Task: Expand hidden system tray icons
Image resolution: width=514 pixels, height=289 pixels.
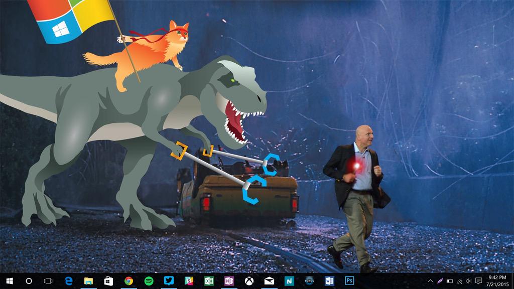Action: [430, 281]
